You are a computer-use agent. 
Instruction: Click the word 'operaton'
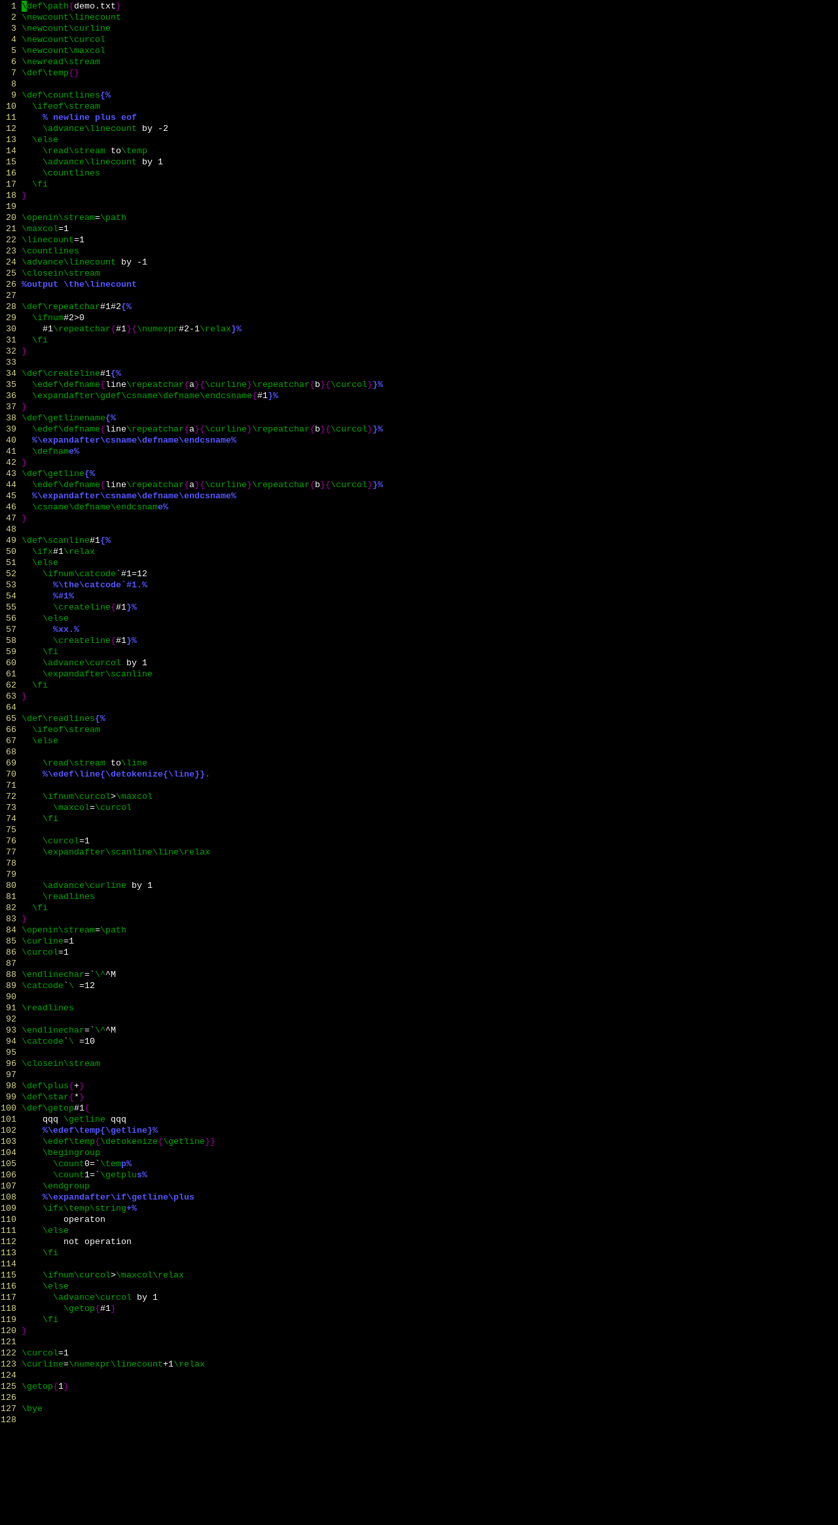84,1219
